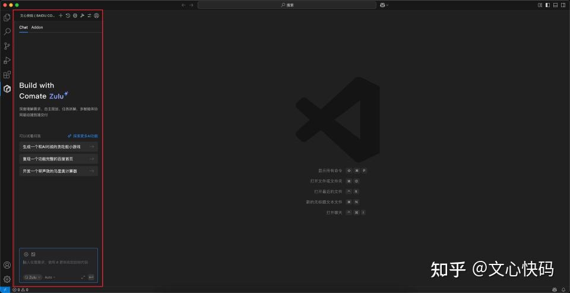Viewport: 570px width, 293px height.
Task: Go forward with the right arrow in title bar
Action: [191, 5]
